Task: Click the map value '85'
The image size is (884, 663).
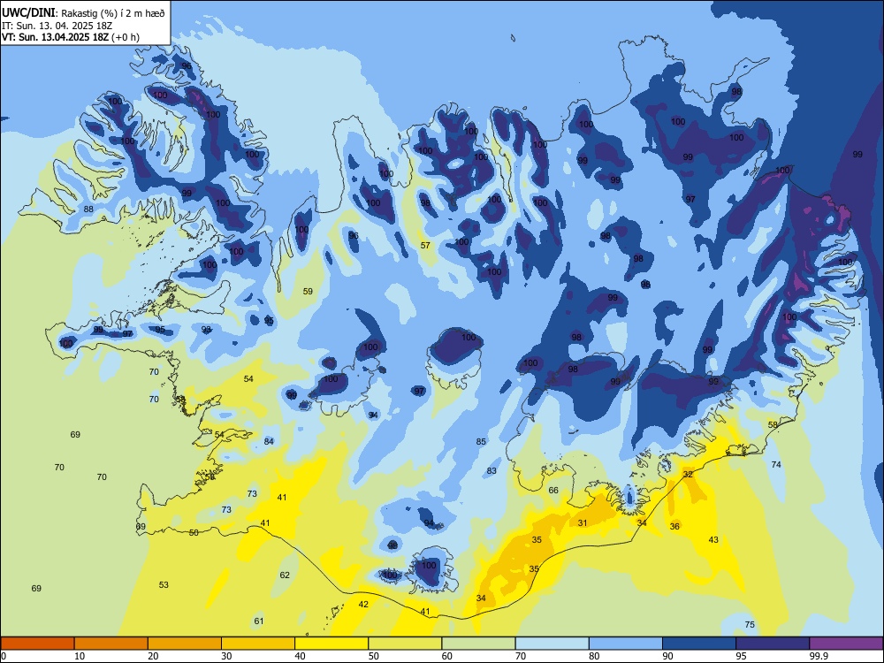Action: (x=481, y=441)
